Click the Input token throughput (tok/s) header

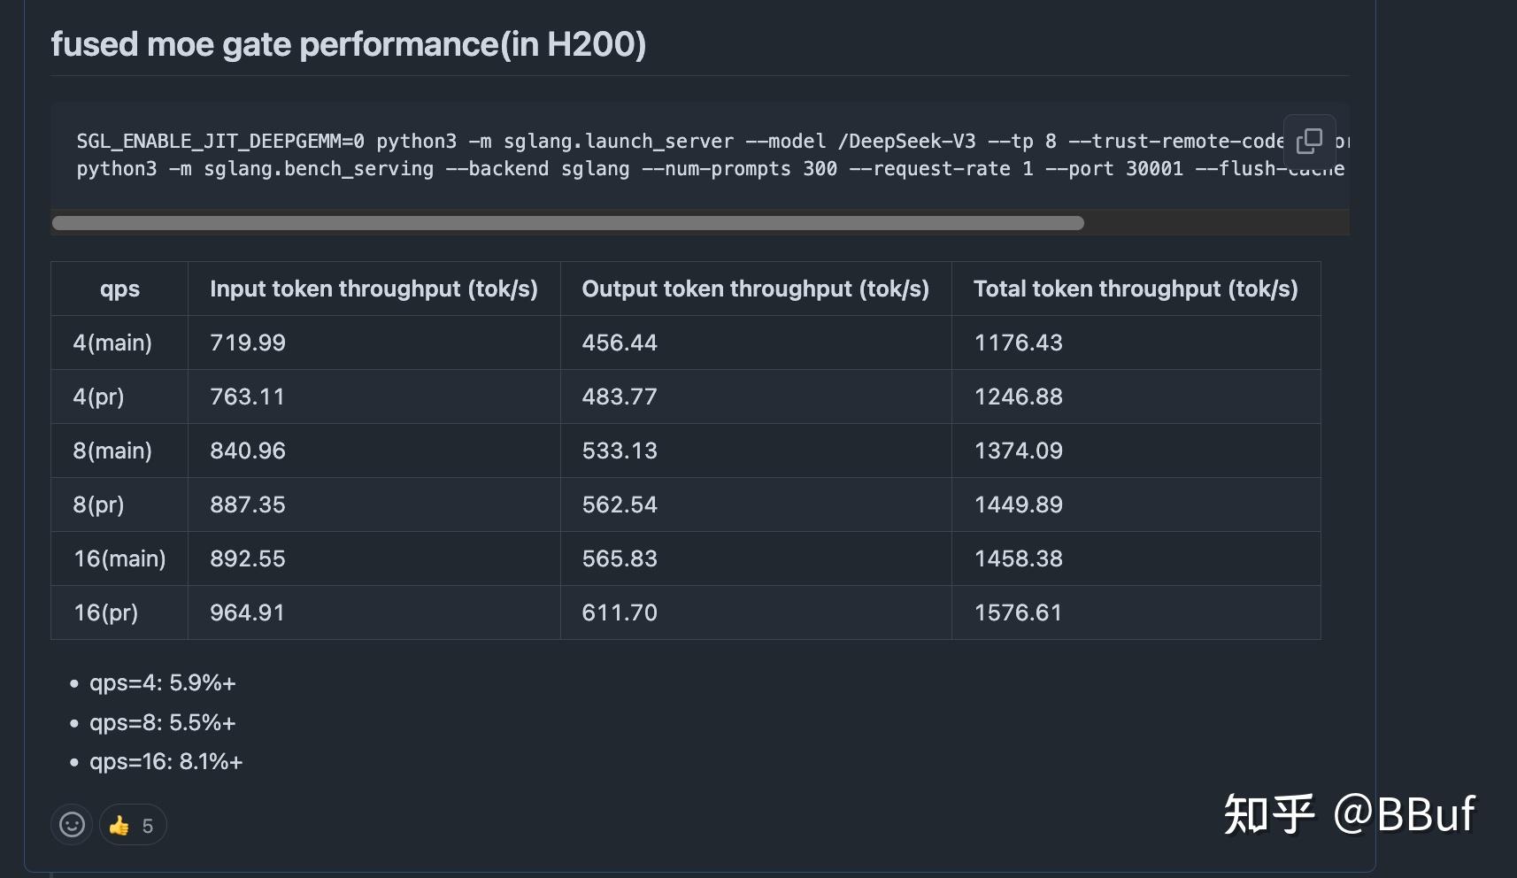click(373, 289)
